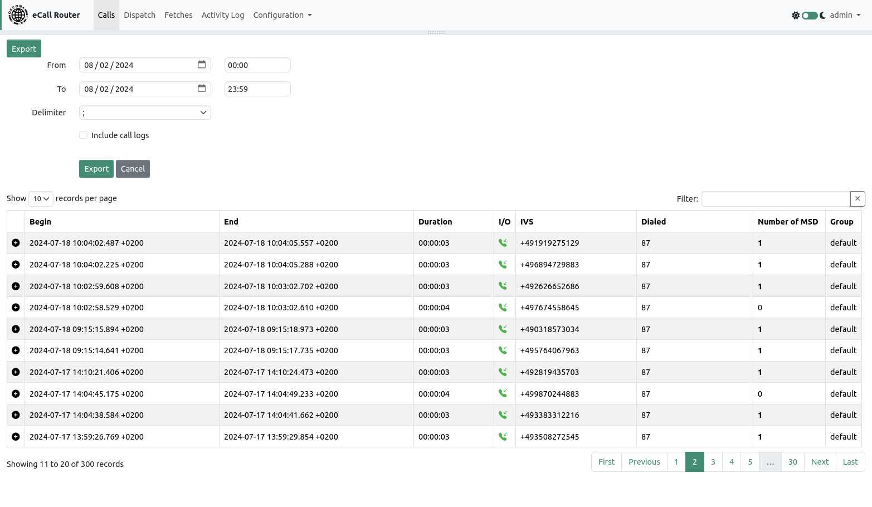Click the call icon in the +497674558645 row
Image resolution: width=872 pixels, height=507 pixels.
coord(503,308)
